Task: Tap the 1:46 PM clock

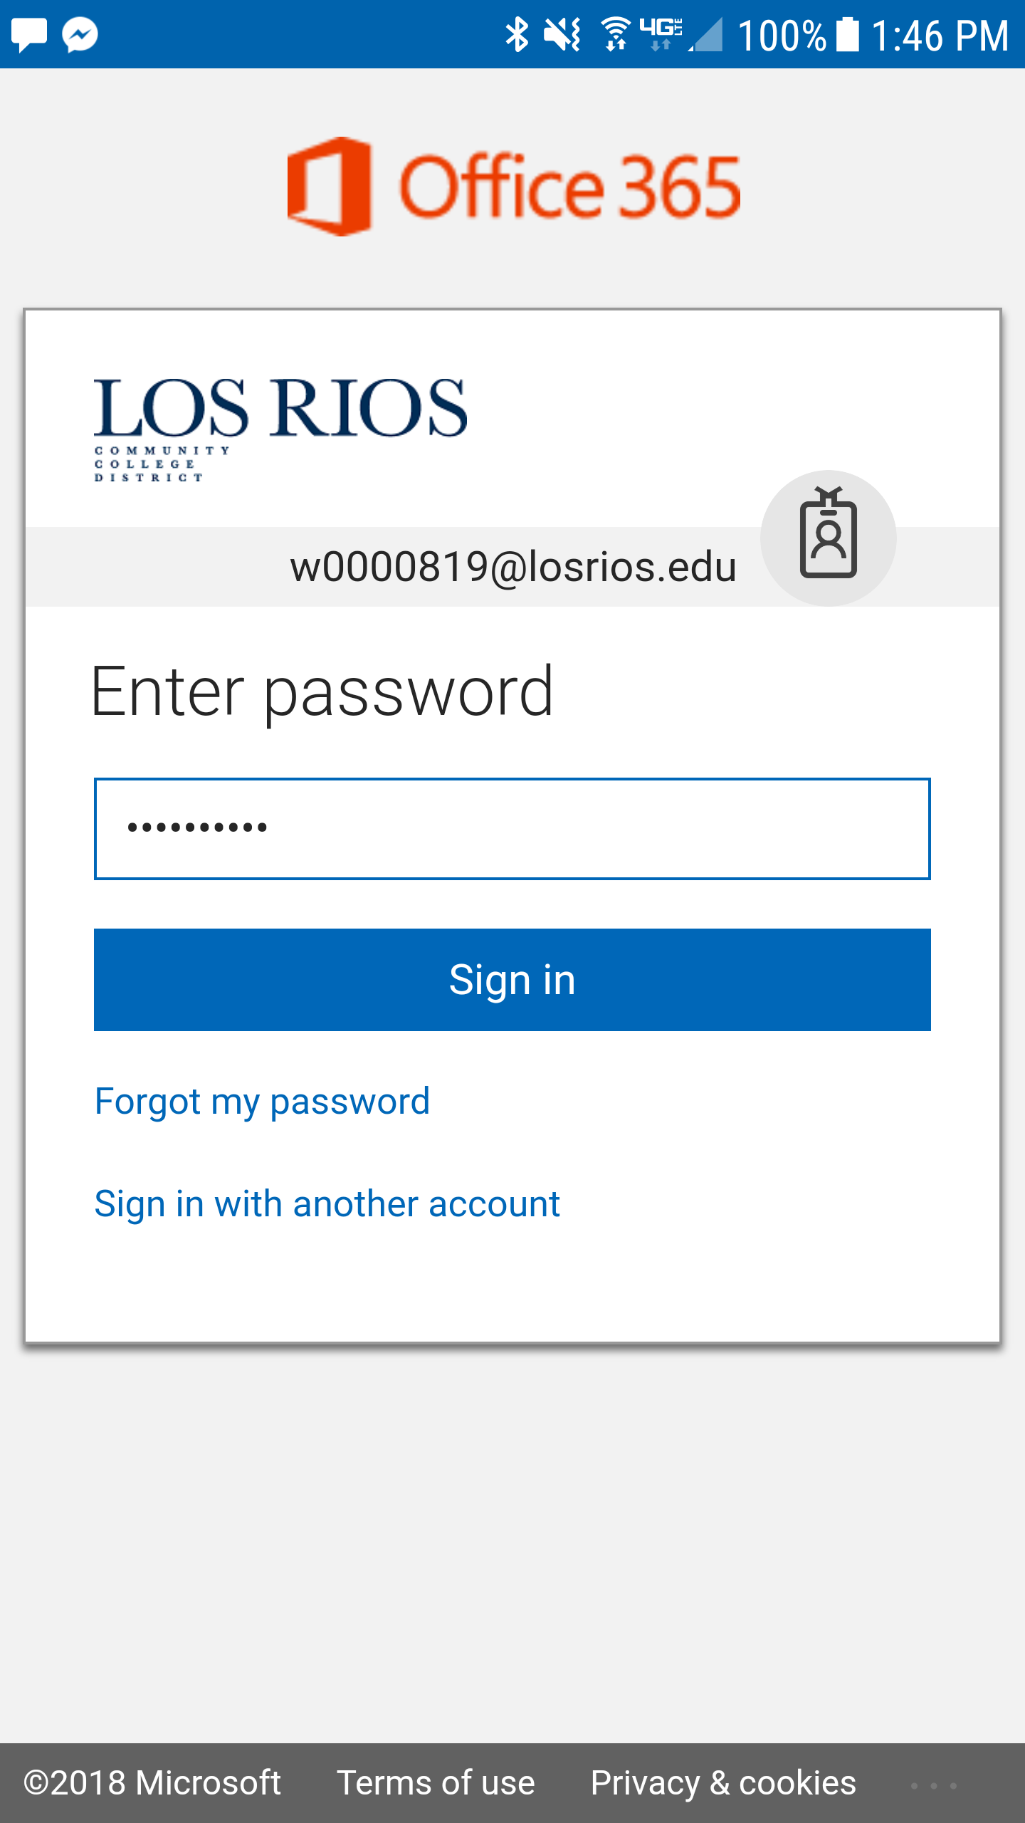Action: pyautogui.click(x=940, y=34)
